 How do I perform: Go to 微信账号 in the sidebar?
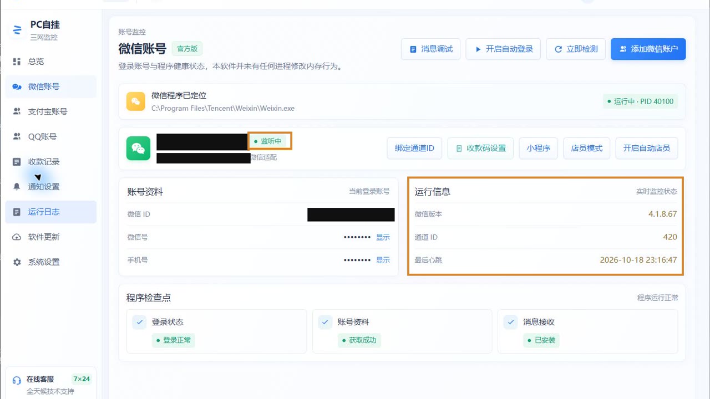point(51,86)
